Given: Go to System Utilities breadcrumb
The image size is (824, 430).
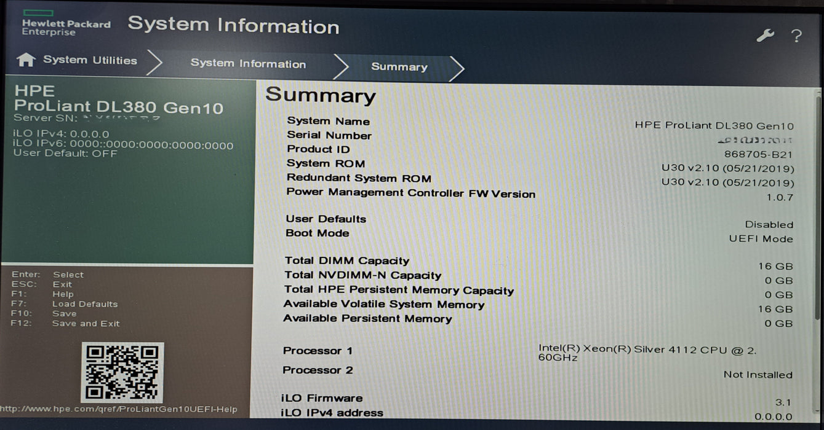Looking at the screenshot, I should 90,60.
